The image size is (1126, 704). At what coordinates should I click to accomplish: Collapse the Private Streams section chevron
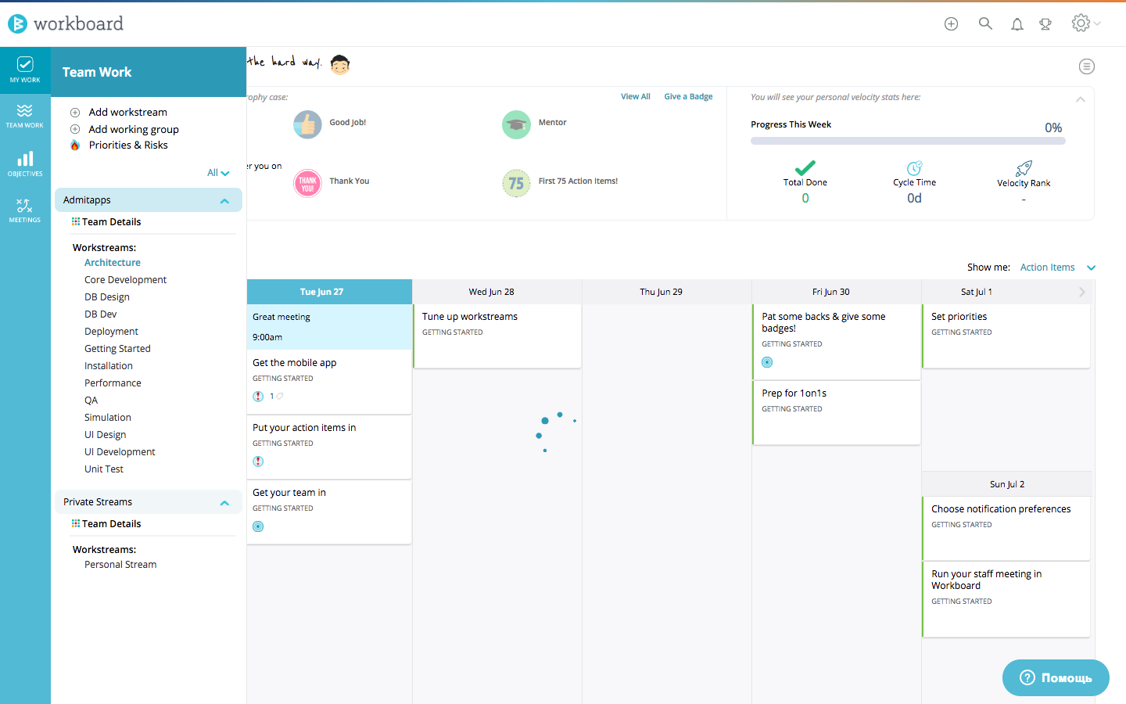pos(225,501)
